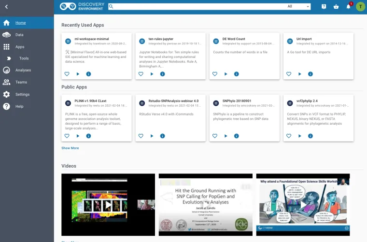Favorite the ten-rules-jupyter app
Image resolution: width=367 pixels, height=242 pixels.
click(x=141, y=74)
